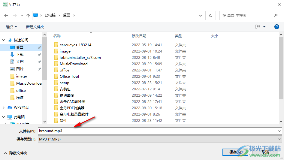Click 桌面 in the address breadcrumb
This screenshot has width=284, height=160.
coord(67,15)
